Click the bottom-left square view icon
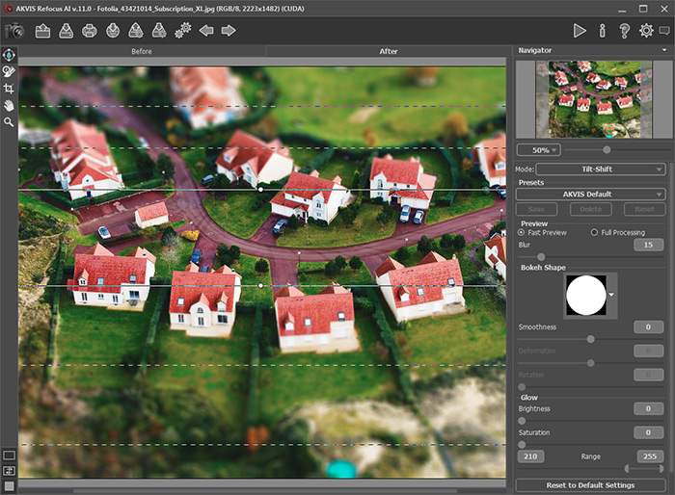 click(x=9, y=486)
